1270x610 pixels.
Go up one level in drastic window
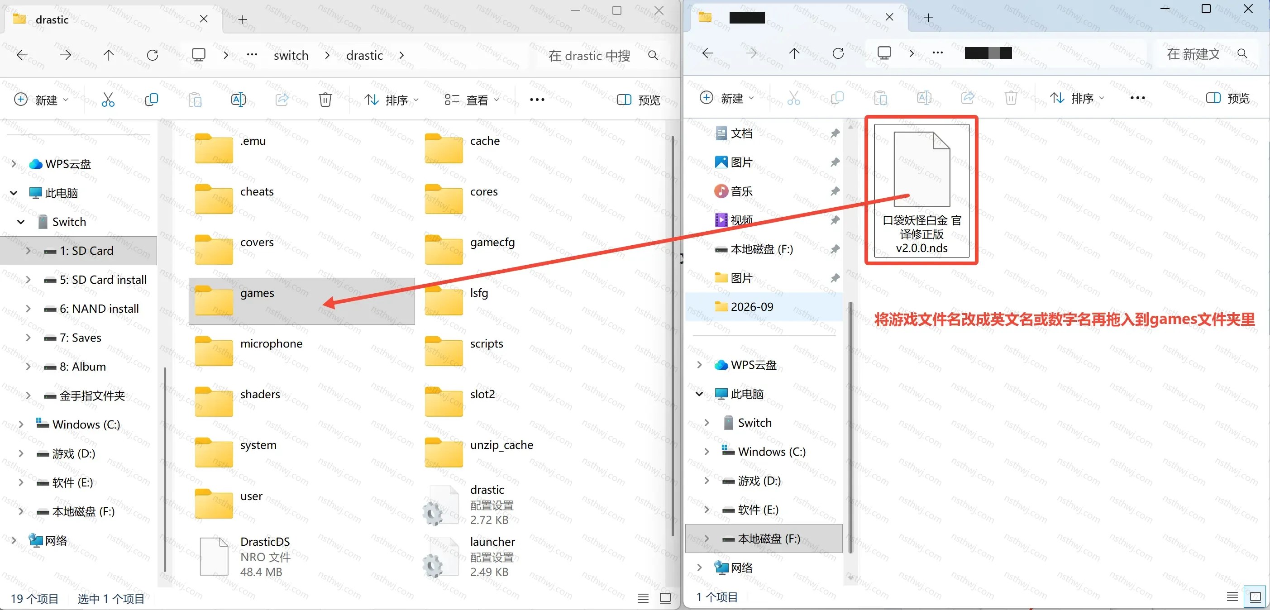point(109,55)
